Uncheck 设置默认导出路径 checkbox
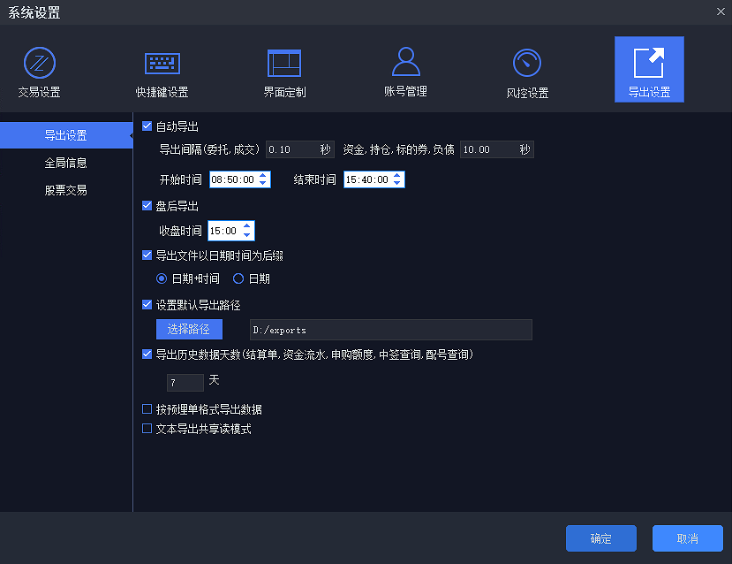 147,305
